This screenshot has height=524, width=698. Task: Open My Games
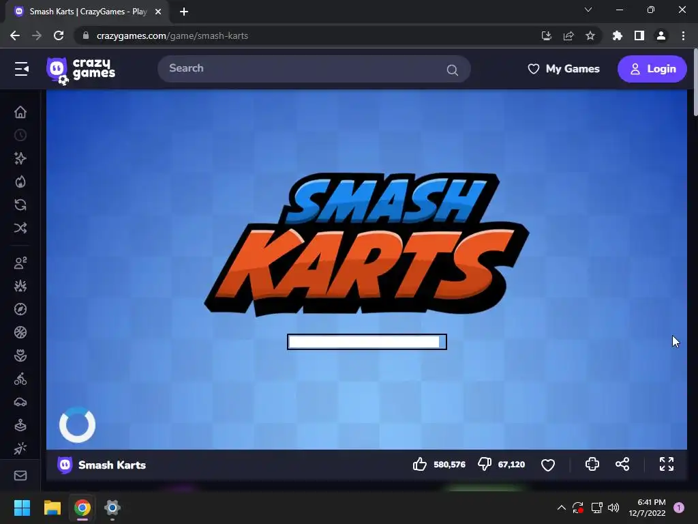coord(564,69)
